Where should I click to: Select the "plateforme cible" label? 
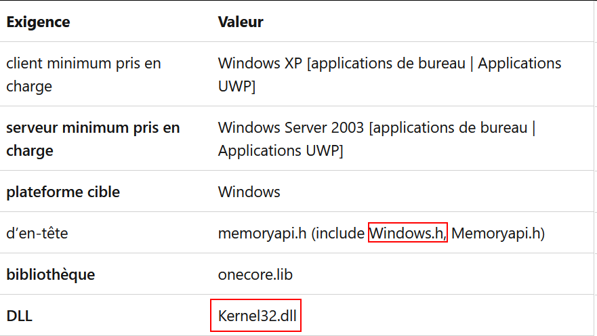pos(63,192)
